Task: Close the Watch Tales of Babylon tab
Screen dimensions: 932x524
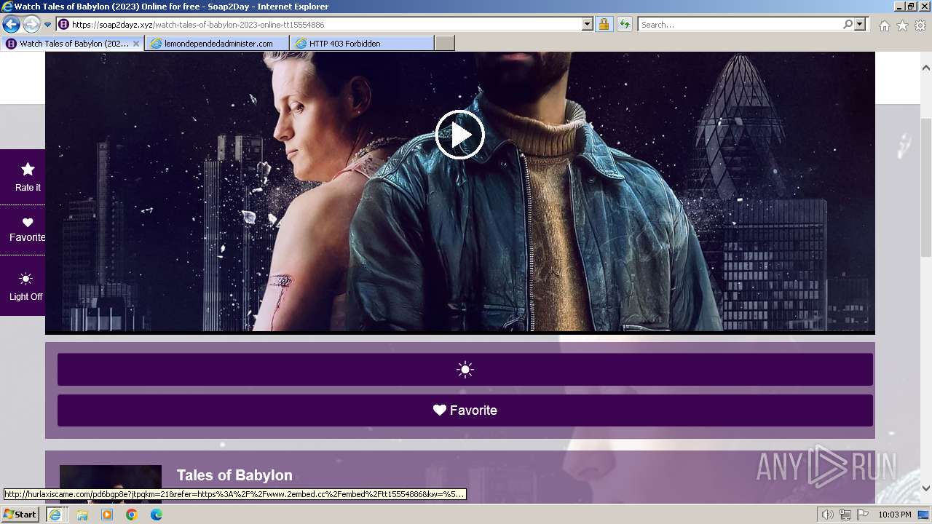Action: click(x=136, y=44)
